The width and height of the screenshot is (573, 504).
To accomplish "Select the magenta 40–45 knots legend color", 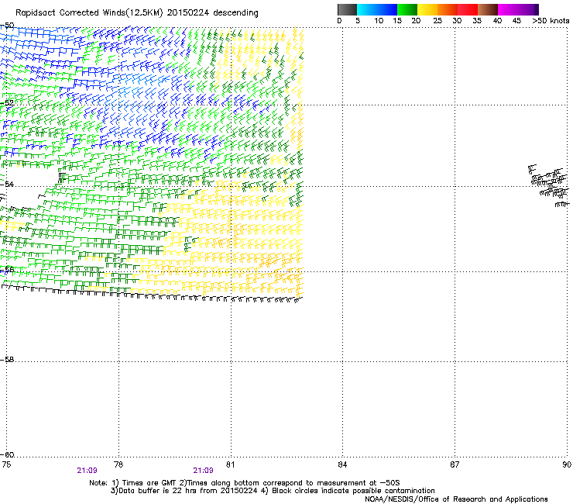I will [x=508, y=9].
